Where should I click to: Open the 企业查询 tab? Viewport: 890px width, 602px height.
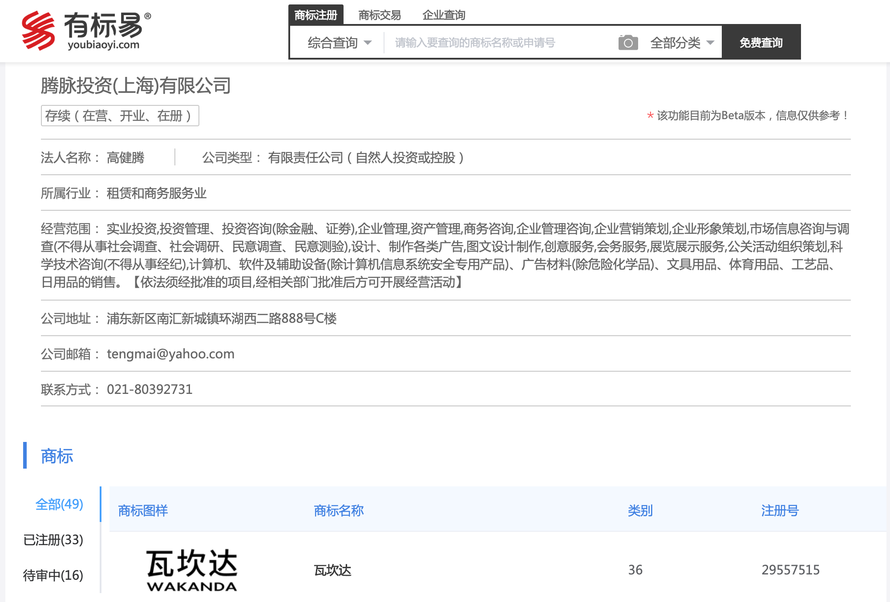click(x=444, y=15)
